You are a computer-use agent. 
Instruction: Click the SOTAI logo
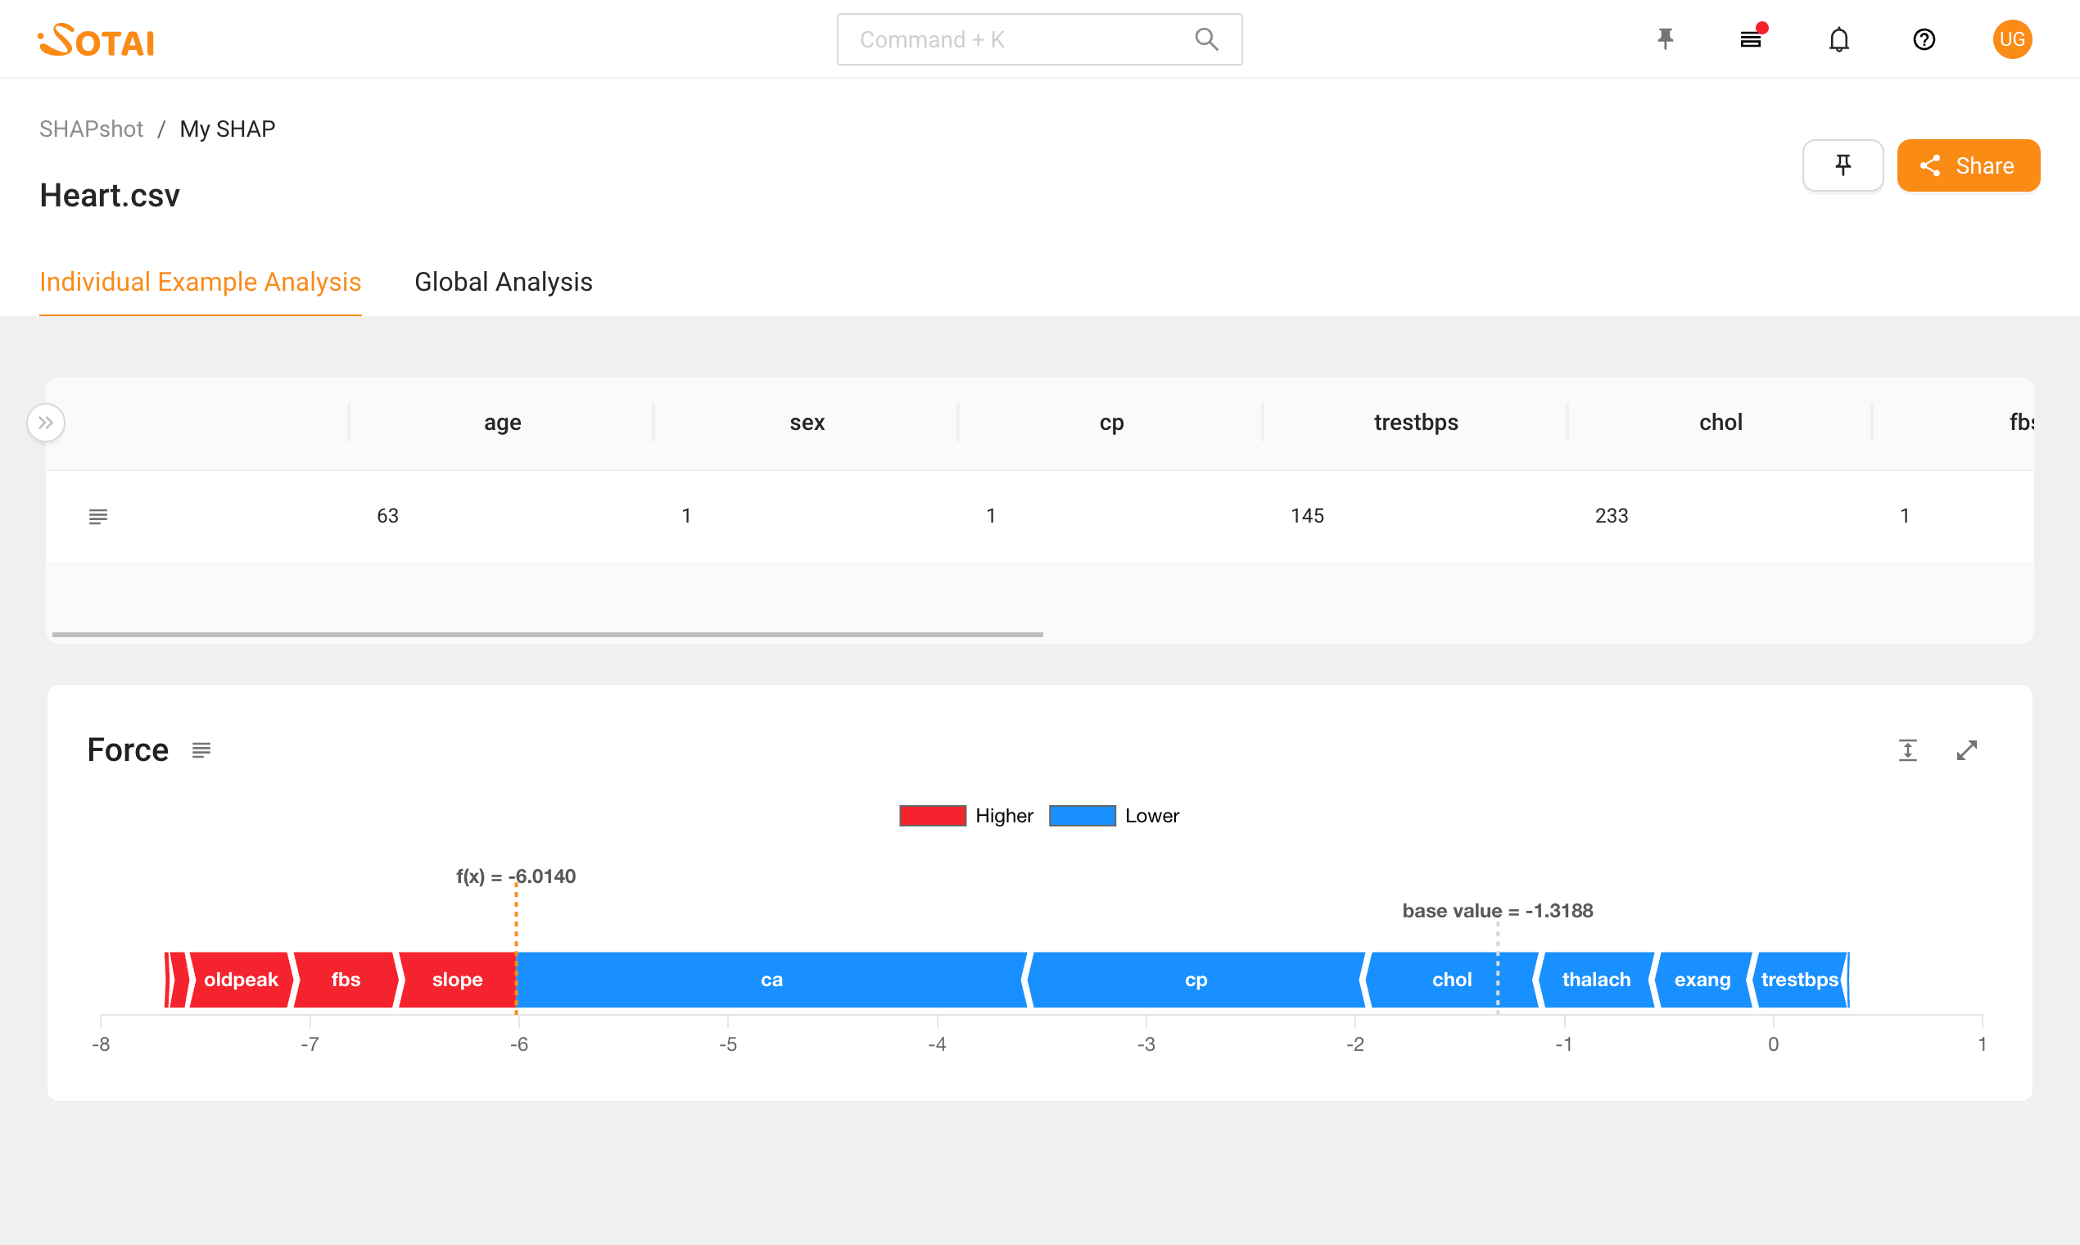pos(97,39)
